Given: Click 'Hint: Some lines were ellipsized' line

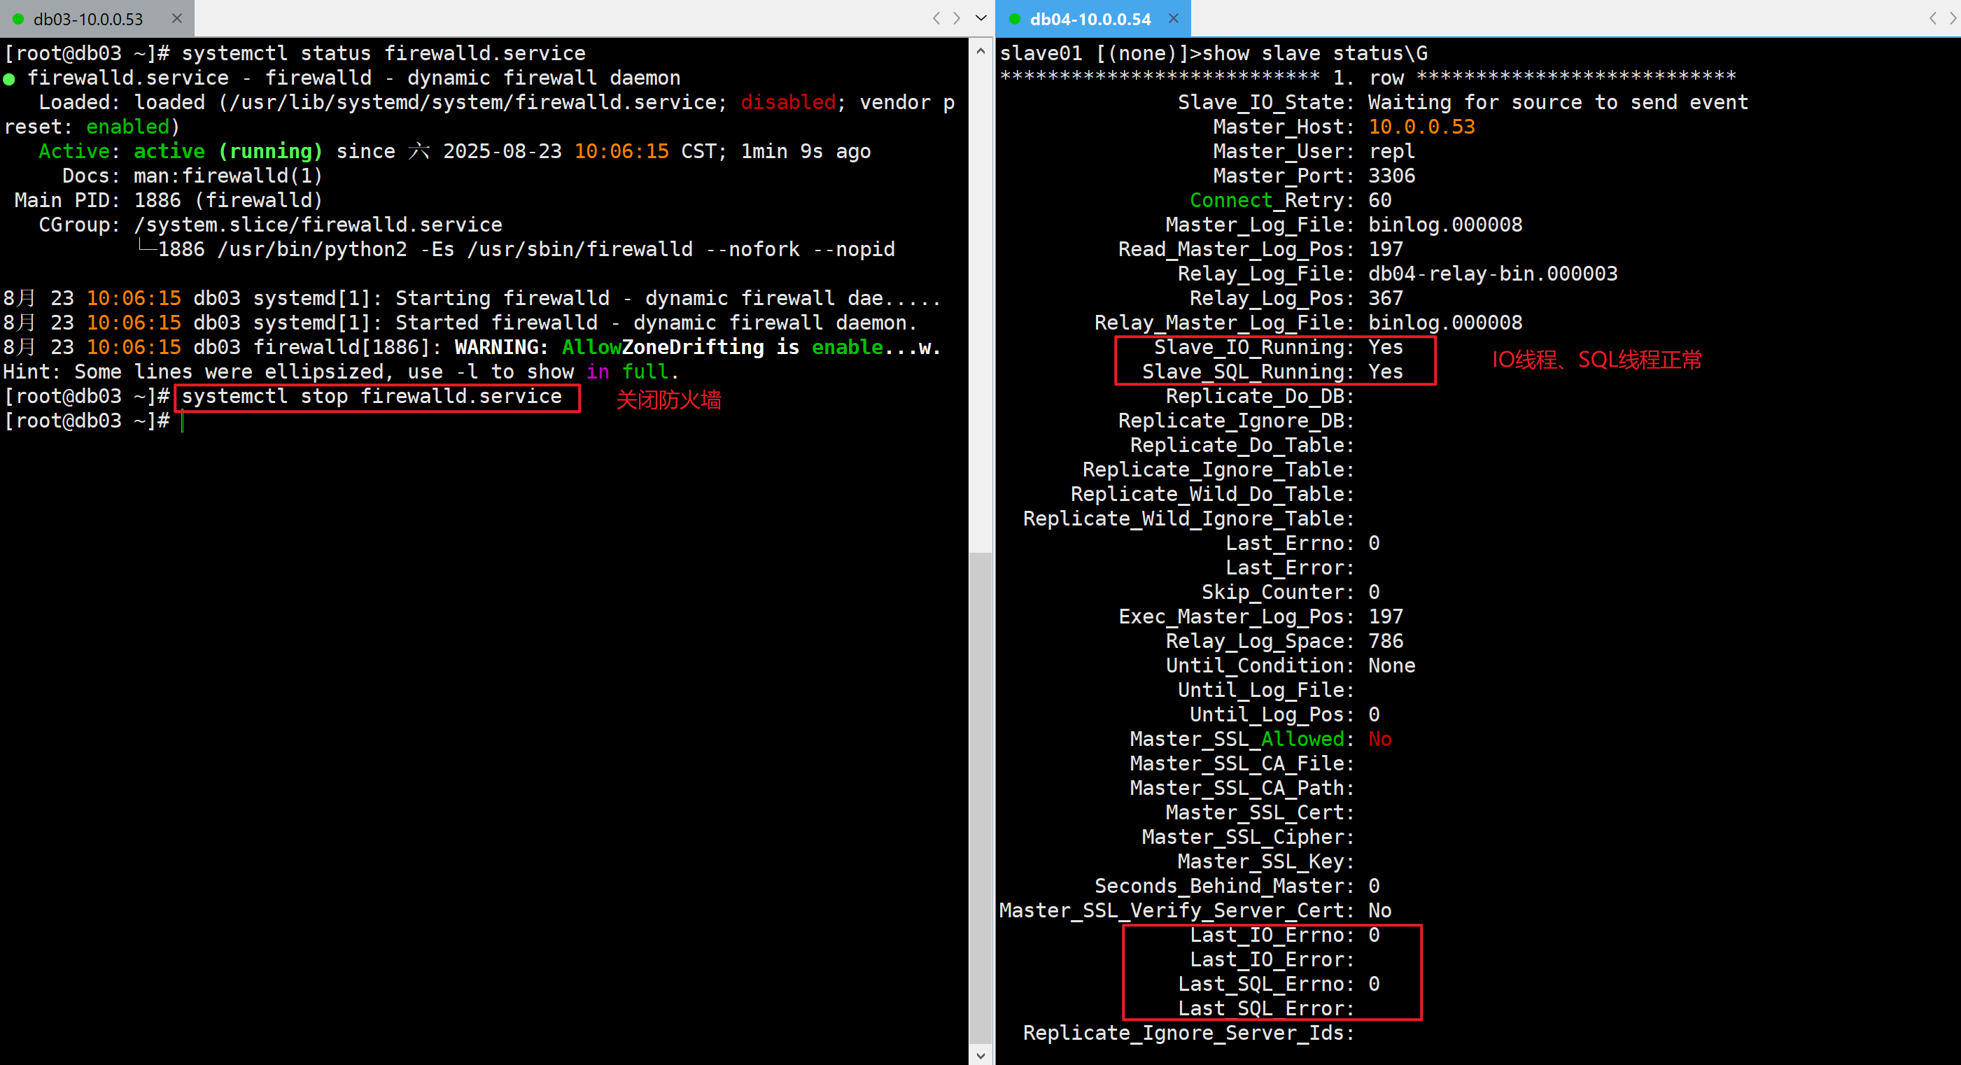Looking at the screenshot, I should click(341, 372).
